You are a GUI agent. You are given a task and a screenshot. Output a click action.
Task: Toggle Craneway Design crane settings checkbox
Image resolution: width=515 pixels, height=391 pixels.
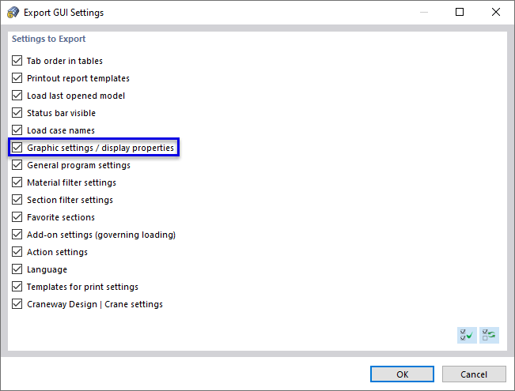pyautogui.click(x=17, y=304)
